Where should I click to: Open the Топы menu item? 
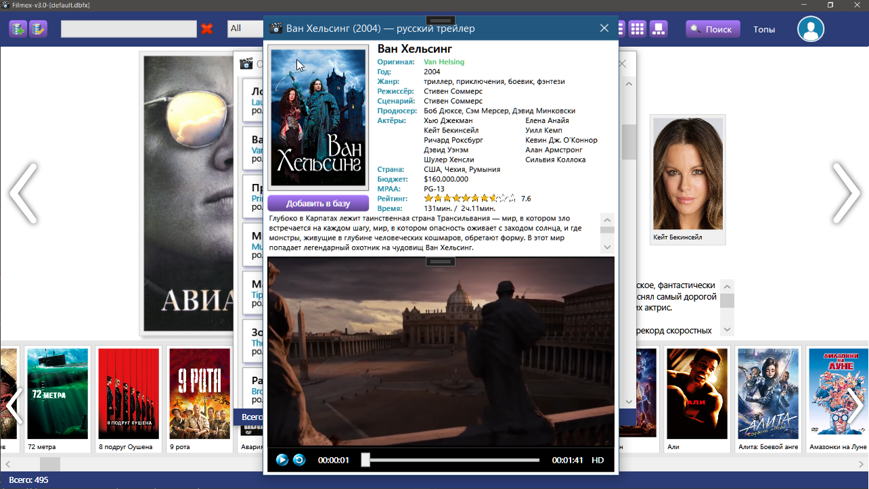[x=764, y=29]
